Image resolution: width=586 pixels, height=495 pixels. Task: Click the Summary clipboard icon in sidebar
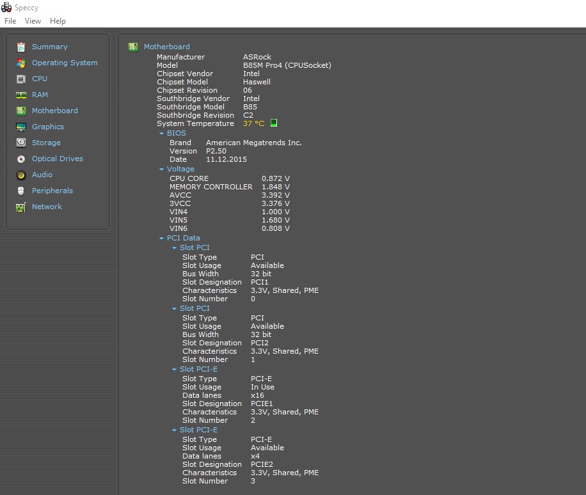point(21,47)
